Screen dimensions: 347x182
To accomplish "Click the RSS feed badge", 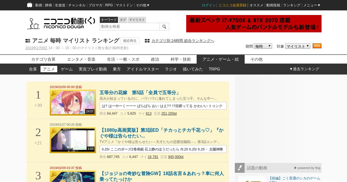I will [317, 46].
